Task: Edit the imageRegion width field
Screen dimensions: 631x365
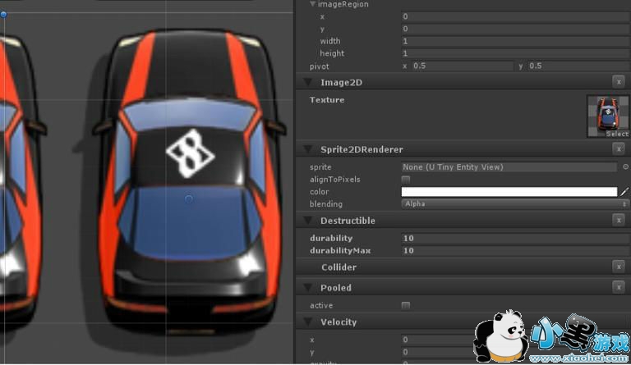Action: pyautogui.click(x=515, y=41)
